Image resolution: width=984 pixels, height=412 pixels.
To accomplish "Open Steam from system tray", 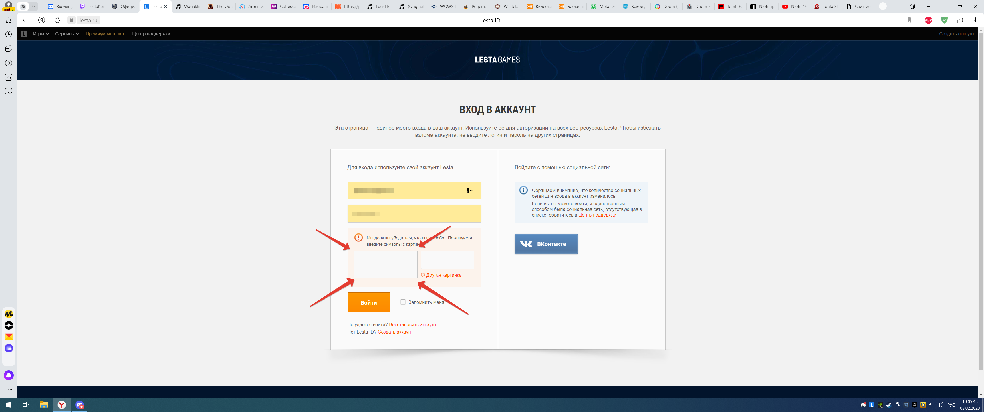I will pyautogui.click(x=889, y=405).
